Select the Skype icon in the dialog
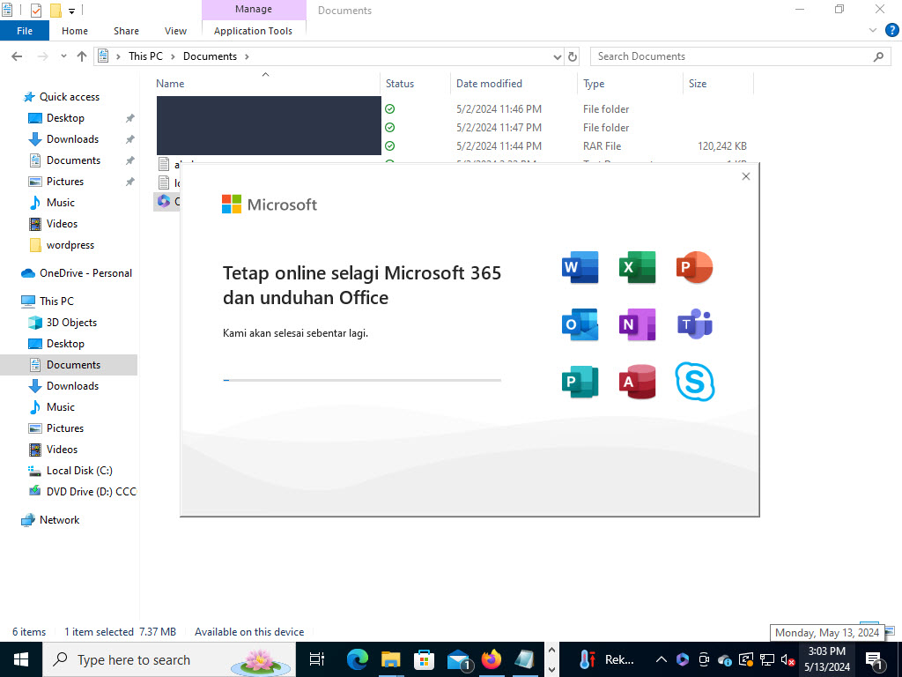The image size is (902, 677). 694,381
